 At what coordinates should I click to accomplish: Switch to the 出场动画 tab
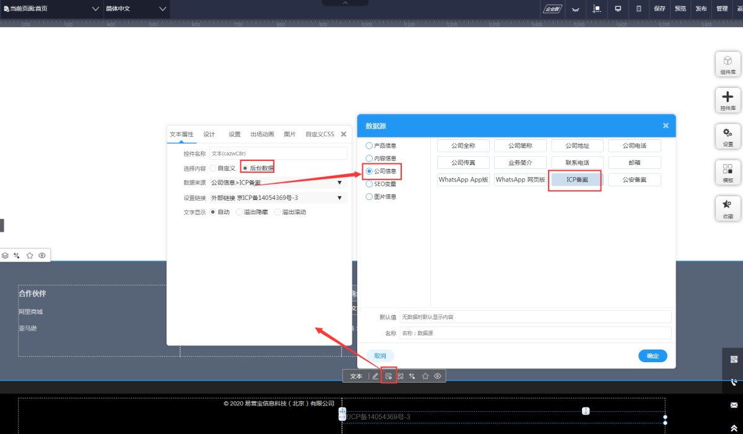(x=262, y=134)
